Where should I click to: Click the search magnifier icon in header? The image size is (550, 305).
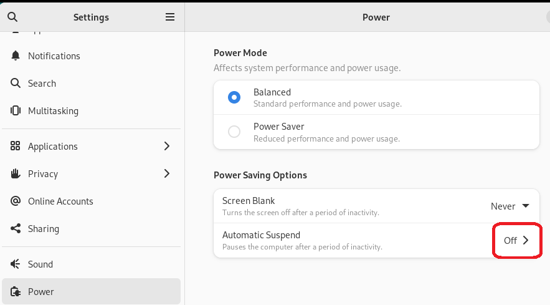pos(12,17)
